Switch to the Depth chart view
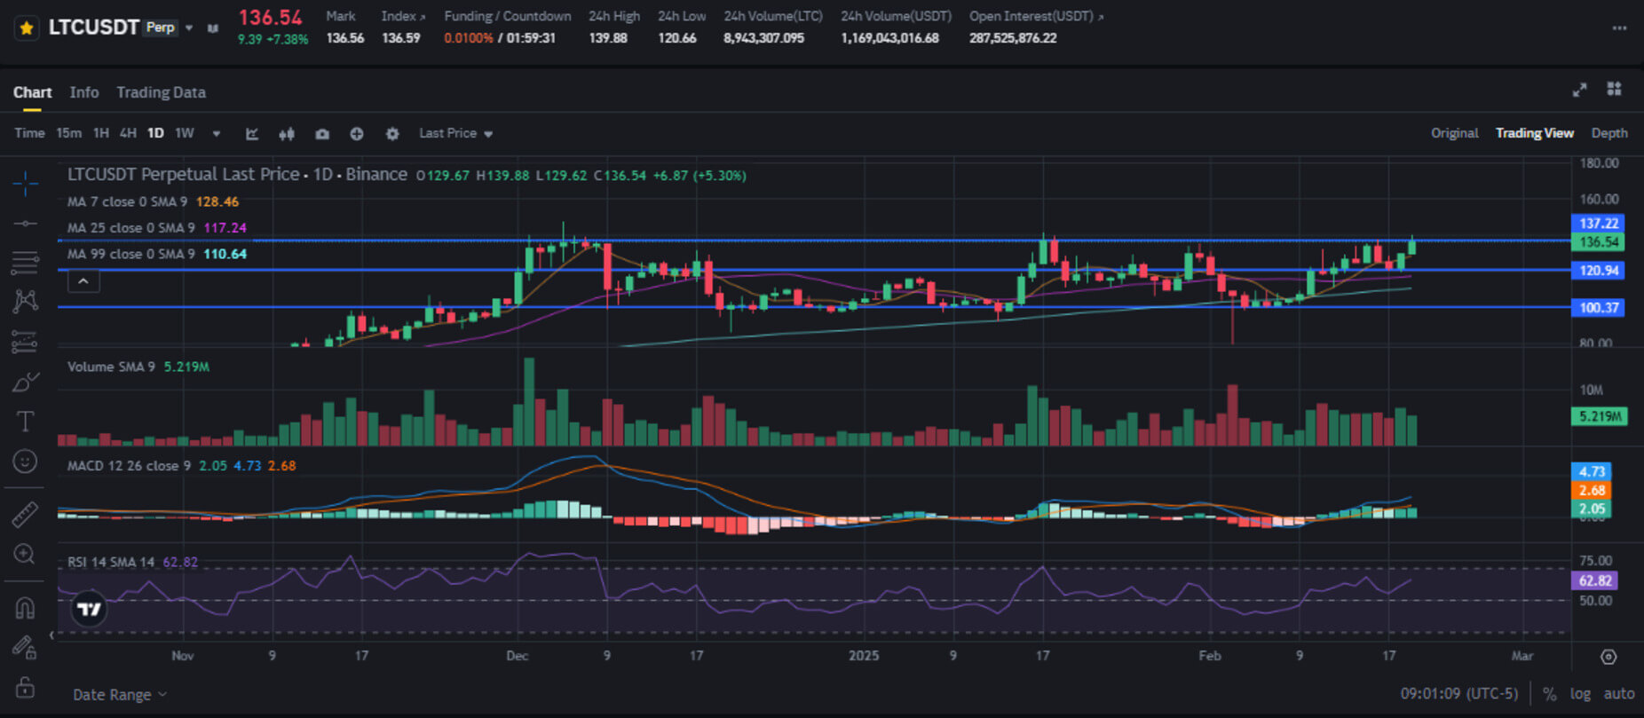The width and height of the screenshot is (1644, 718). tap(1608, 133)
